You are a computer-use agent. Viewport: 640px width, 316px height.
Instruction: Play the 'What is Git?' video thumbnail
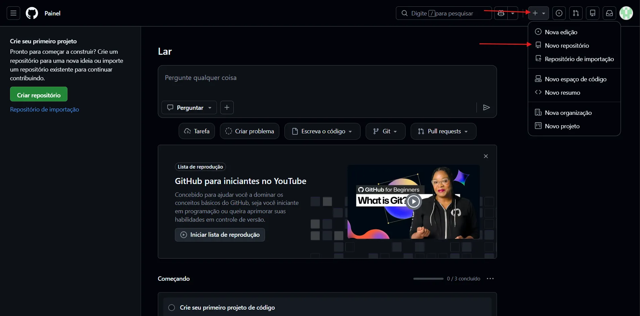pyautogui.click(x=414, y=201)
